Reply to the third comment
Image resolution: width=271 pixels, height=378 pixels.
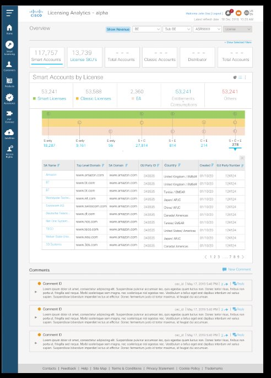point(239,335)
